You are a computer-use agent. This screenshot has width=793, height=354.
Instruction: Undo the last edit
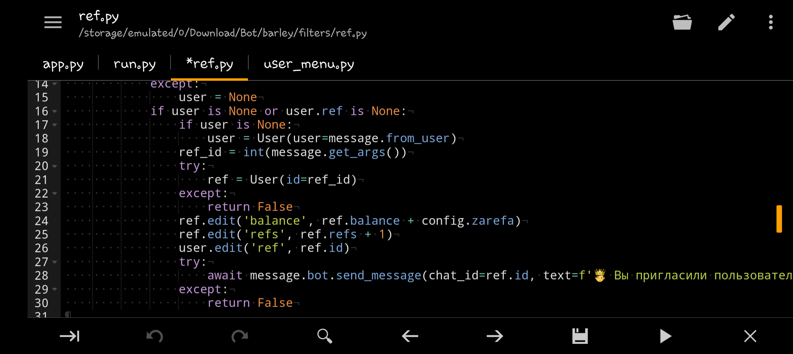[x=154, y=336]
